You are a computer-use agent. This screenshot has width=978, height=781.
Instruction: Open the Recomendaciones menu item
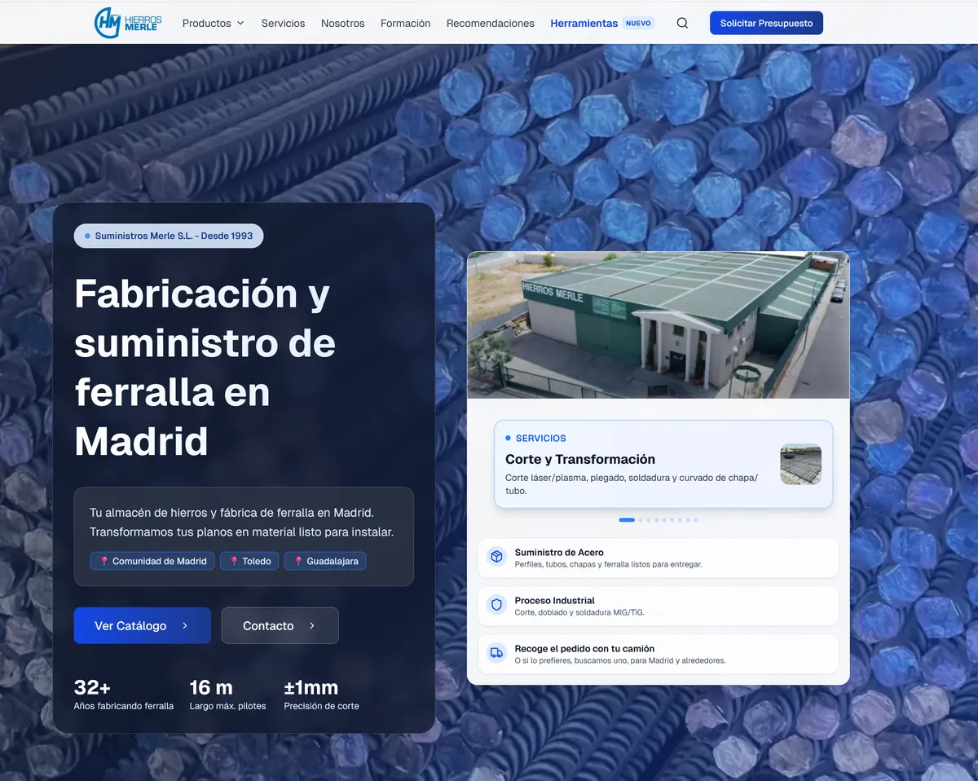coord(490,23)
